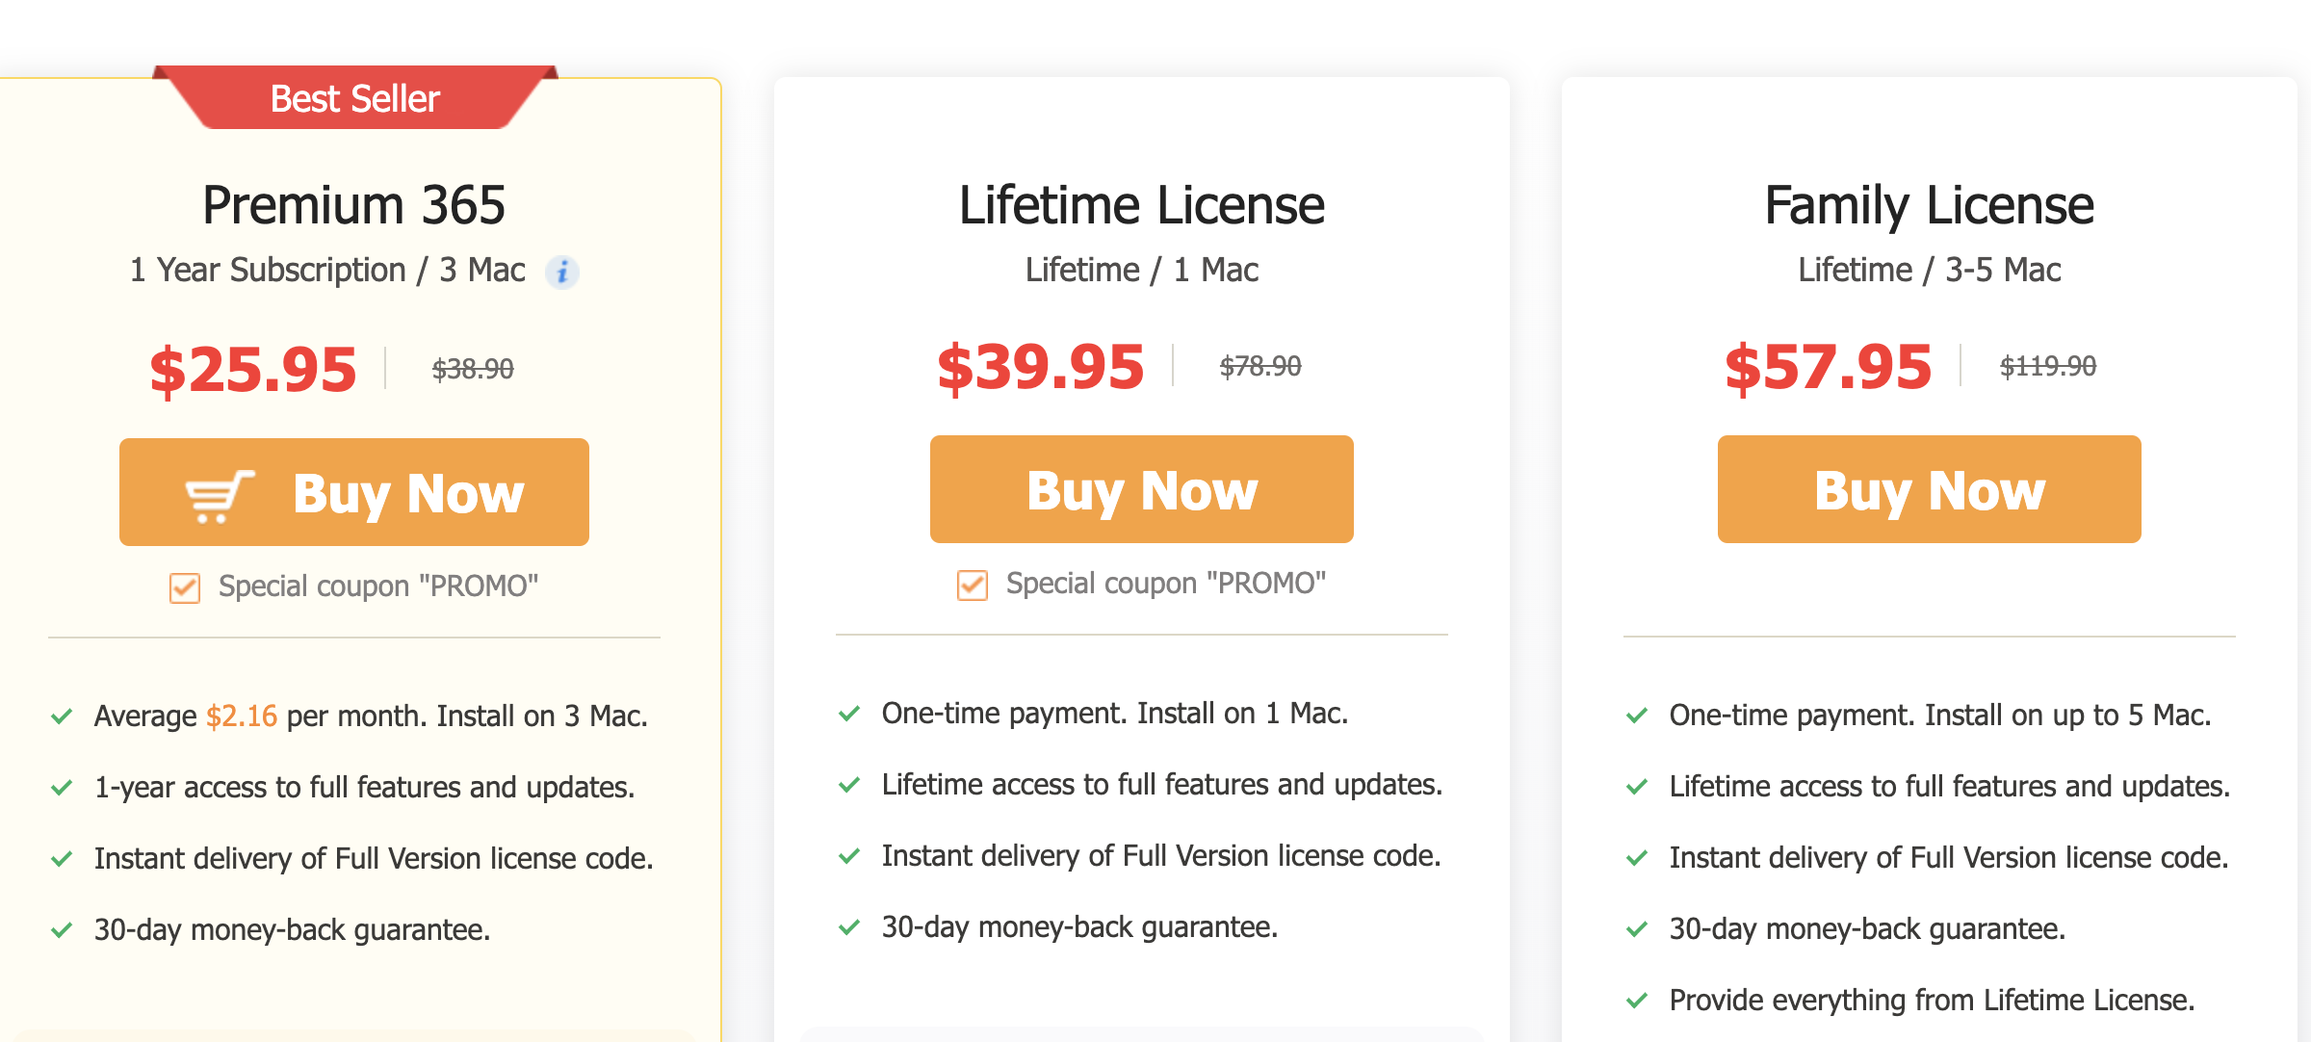2311x1042 pixels.
Task: Toggle PROMO coupon checkbox under Premium 365
Action: point(185,587)
